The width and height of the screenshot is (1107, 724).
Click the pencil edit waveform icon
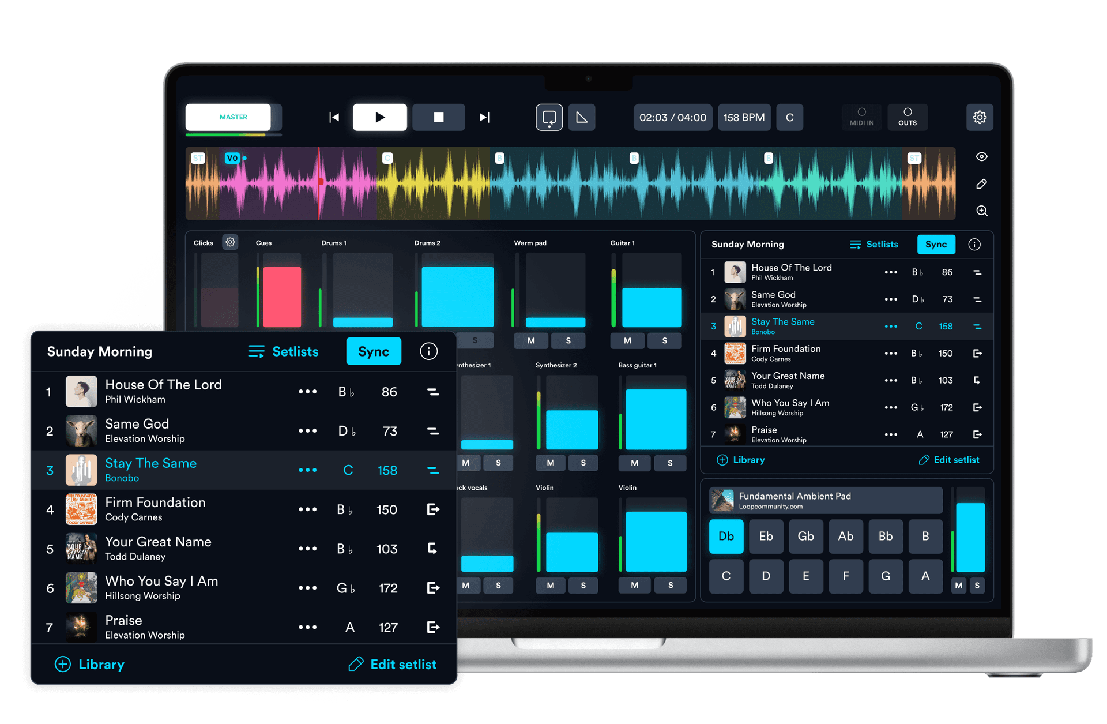coord(981,184)
